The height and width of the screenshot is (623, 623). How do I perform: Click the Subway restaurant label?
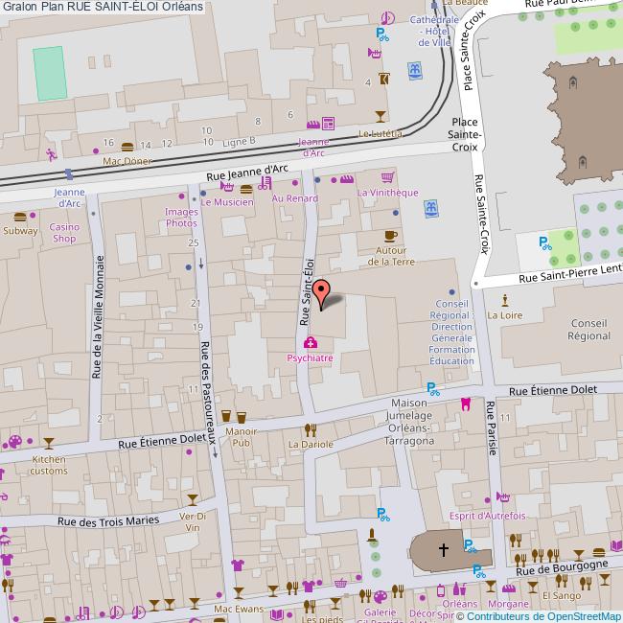pyautogui.click(x=20, y=230)
